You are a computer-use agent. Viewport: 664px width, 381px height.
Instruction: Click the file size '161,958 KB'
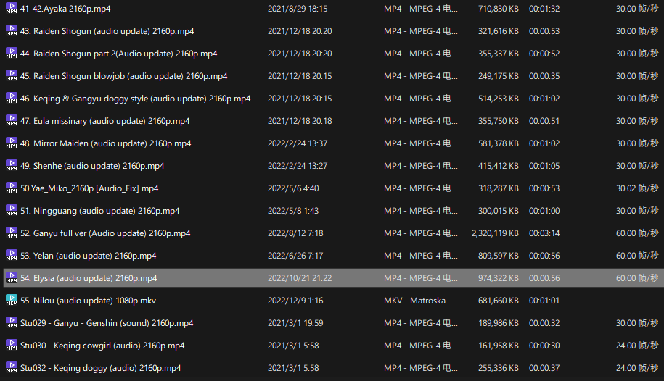pos(499,345)
